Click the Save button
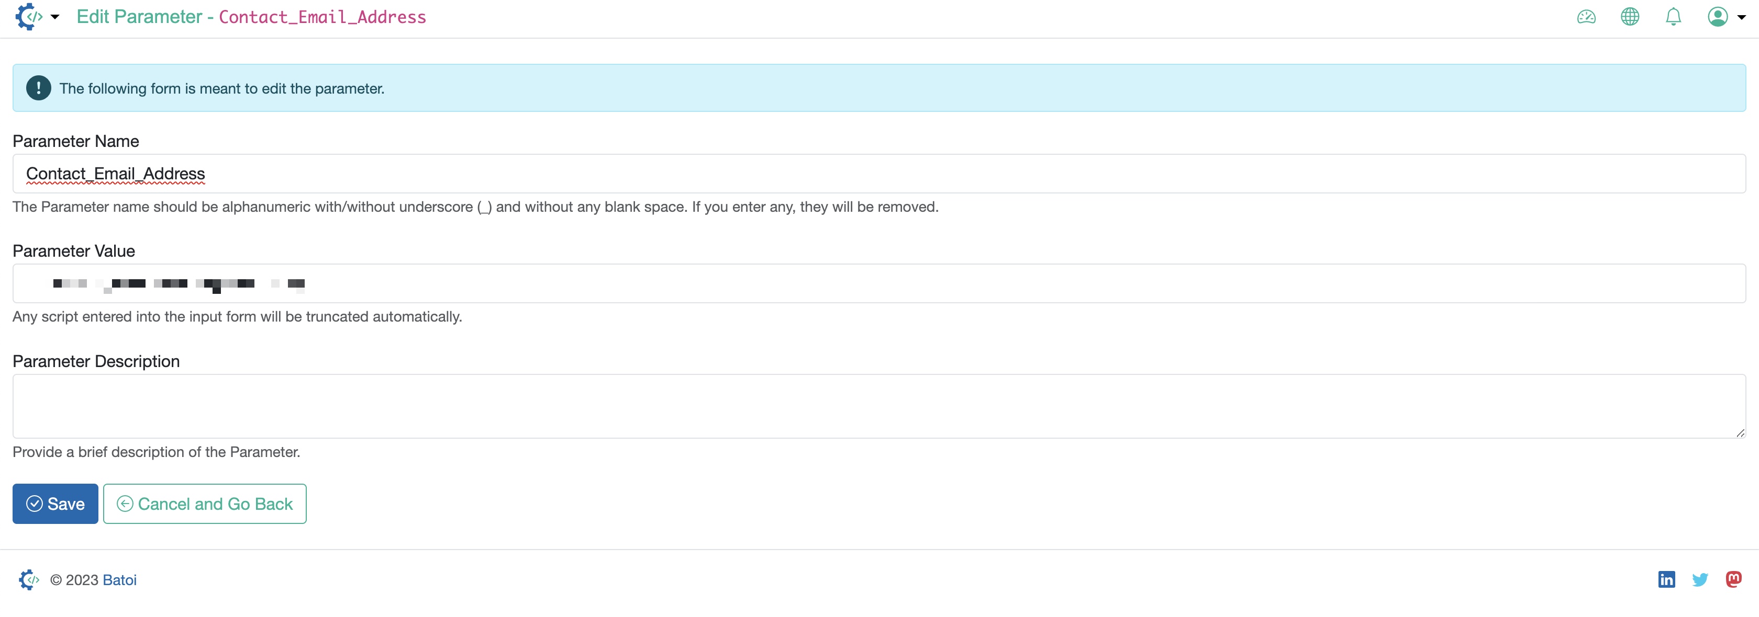This screenshot has width=1759, height=617. [x=55, y=503]
